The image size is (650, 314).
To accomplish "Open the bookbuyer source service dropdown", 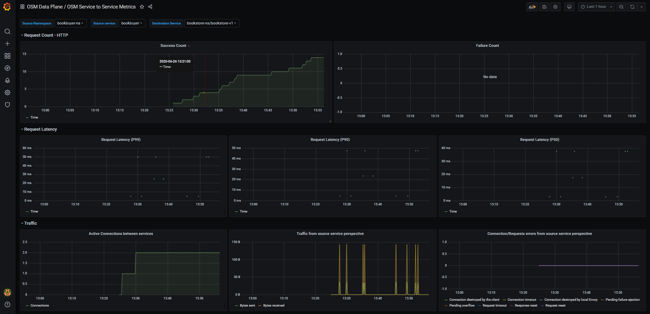I will pyautogui.click(x=132, y=23).
